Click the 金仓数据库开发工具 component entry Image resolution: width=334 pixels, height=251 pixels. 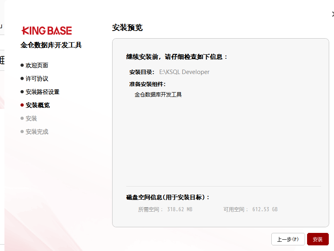158,95
